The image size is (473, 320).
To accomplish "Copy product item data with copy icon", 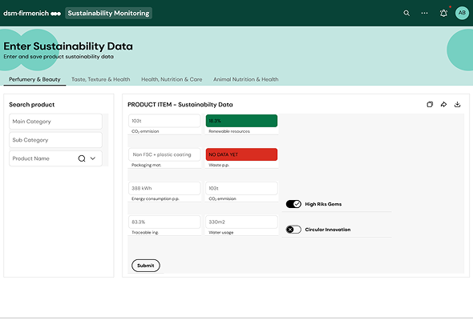I will [x=430, y=105].
